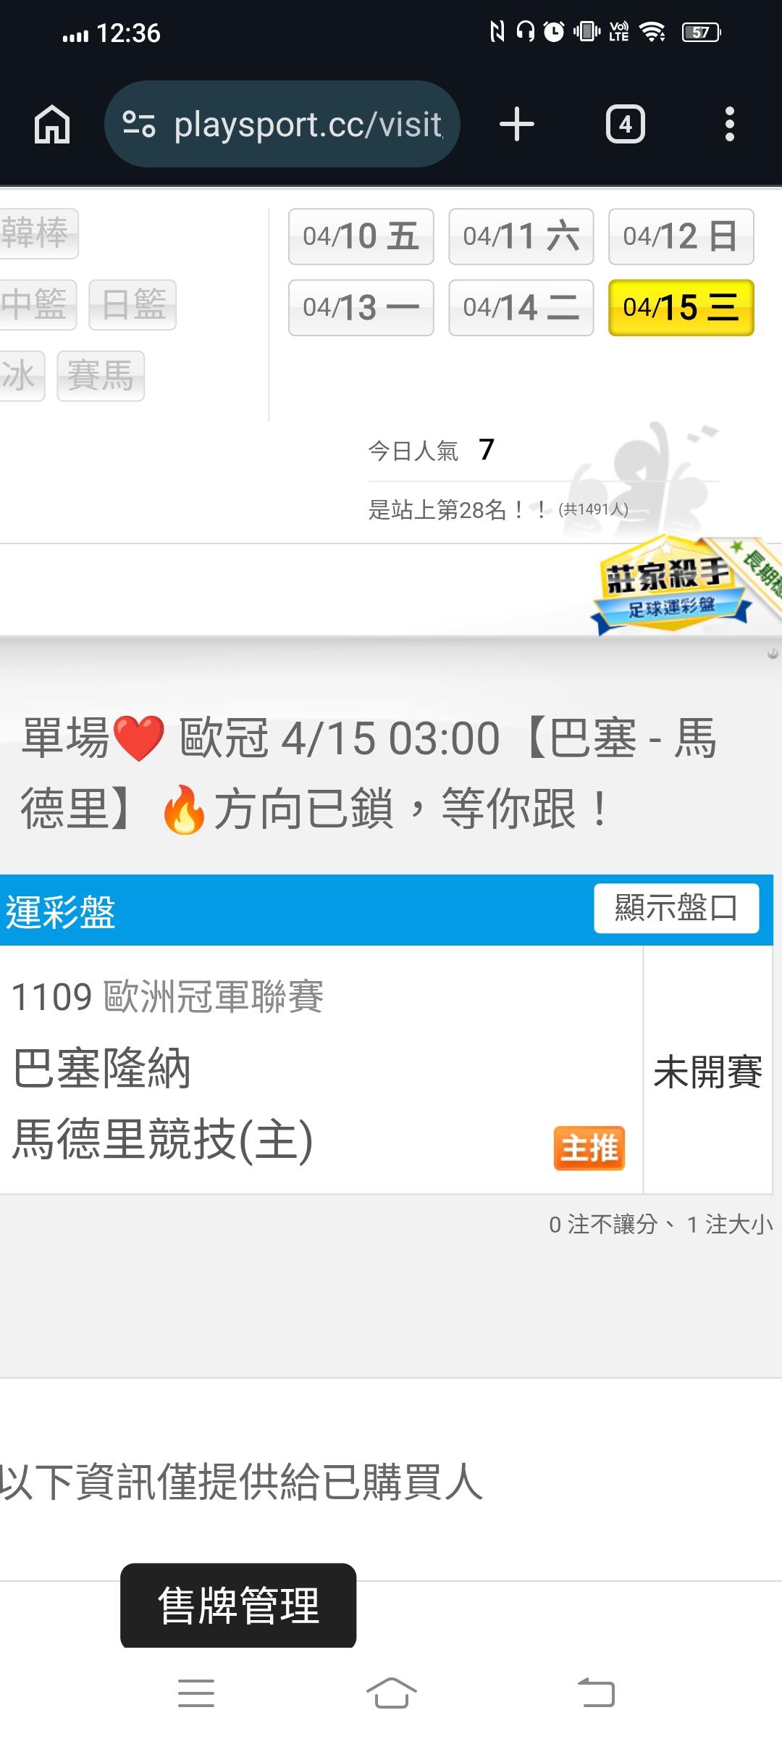Choose the 賽馬 sport category
782x1739 pixels.
tap(101, 375)
